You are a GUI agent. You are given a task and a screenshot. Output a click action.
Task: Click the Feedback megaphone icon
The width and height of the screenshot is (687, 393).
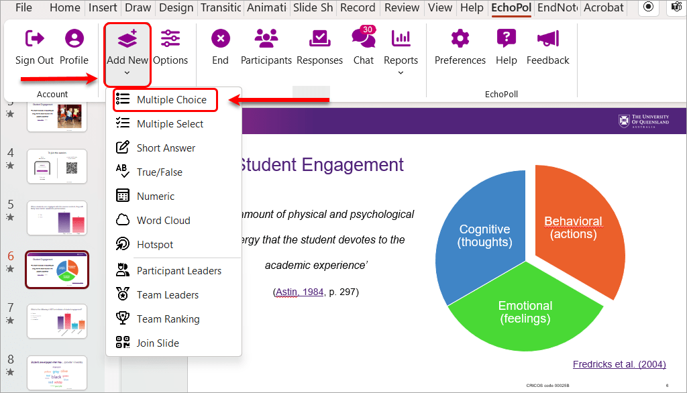click(548, 38)
